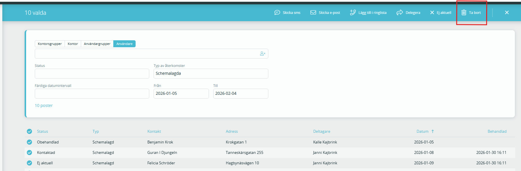Screen dimensions: 521x171
Task: Click the Skicka sms button label
Action: pos(292,13)
